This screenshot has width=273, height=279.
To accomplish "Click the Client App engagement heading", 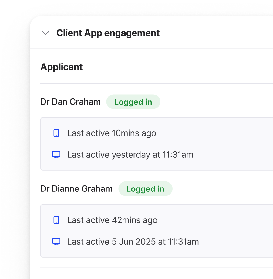I will tap(108, 33).
